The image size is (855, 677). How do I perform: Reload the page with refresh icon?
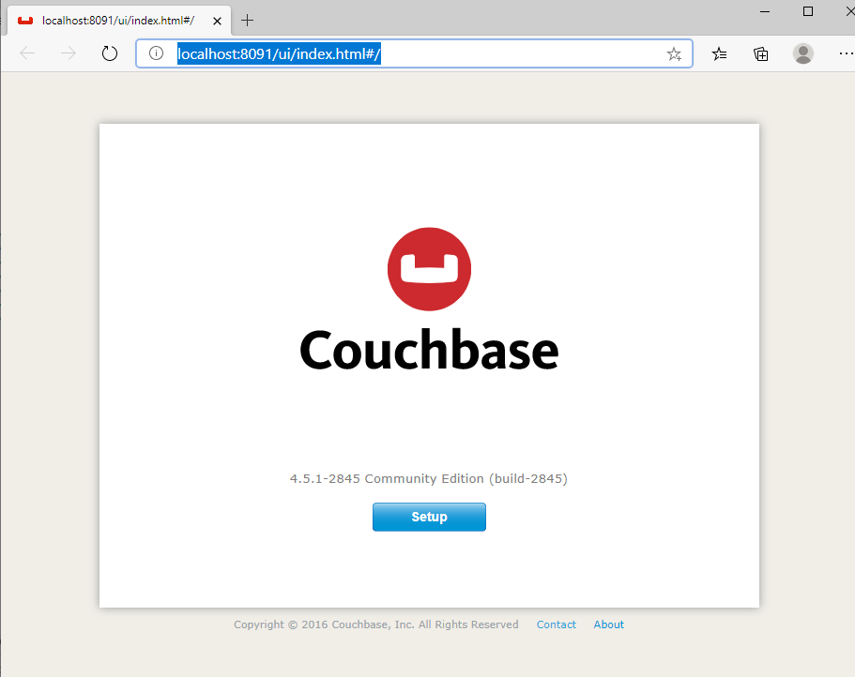[110, 53]
